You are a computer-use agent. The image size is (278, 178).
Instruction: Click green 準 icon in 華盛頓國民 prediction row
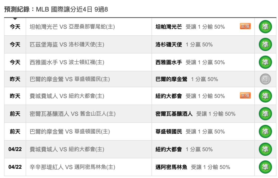265,132
